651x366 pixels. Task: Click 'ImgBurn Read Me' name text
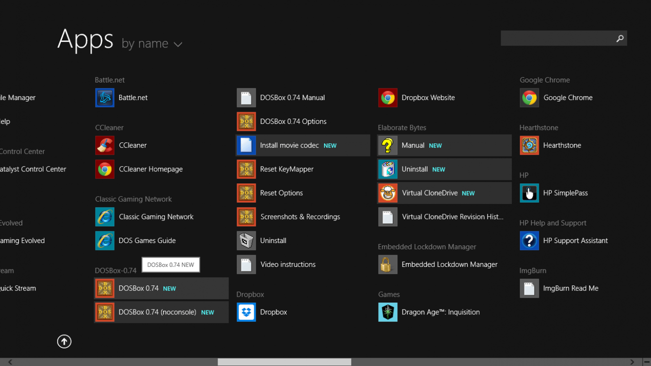click(570, 288)
